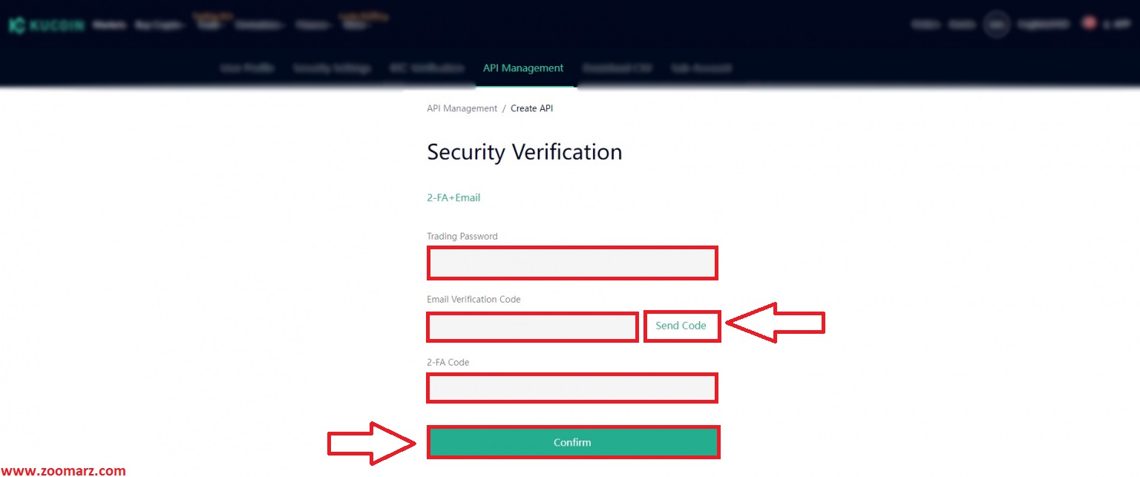Screen dimensions: 1140x477
Task: Click the red notification icon in header
Action: point(1090,22)
